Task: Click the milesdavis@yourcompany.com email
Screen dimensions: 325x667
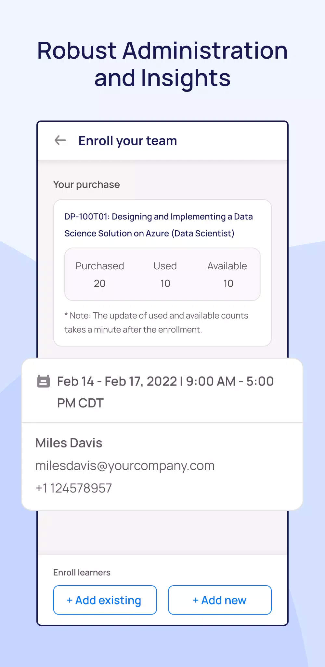Action: coord(125,466)
